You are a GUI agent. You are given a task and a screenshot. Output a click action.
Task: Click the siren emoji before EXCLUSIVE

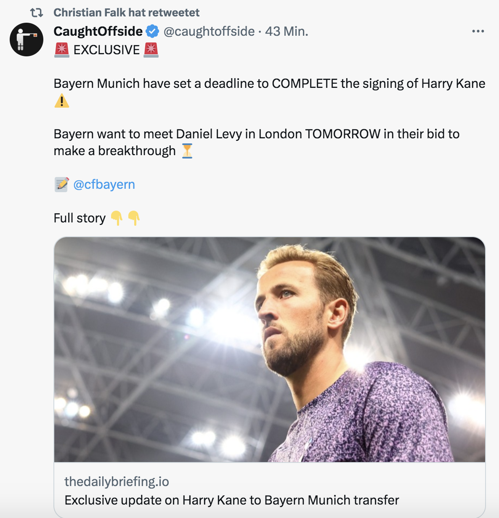coord(62,50)
